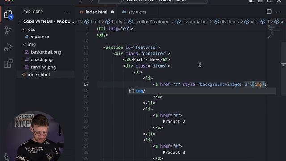Image resolution: width=286 pixels, height=161 pixels.
Task: Open the Extensions view
Action: pos(8,64)
